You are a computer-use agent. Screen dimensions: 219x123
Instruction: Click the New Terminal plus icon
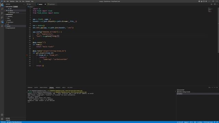click(x=209, y=87)
